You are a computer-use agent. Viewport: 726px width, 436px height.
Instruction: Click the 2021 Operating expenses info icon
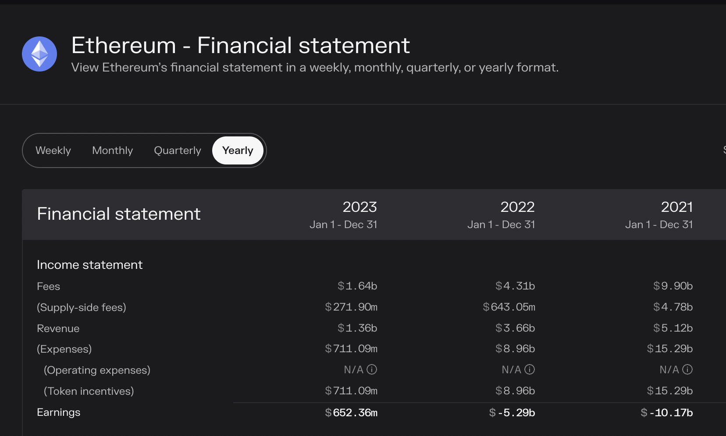pos(687,369)
